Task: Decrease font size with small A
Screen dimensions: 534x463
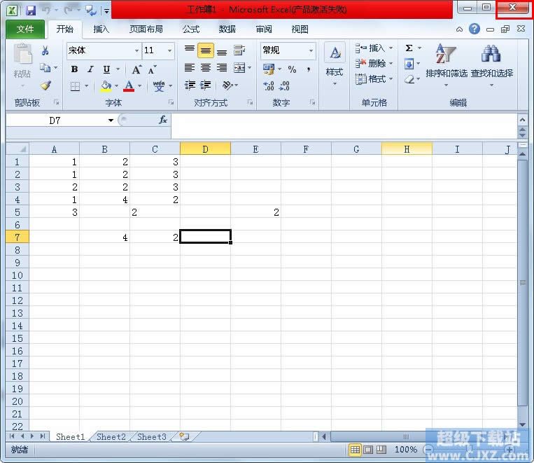Action: pyautogui.click(x=152, y=69)
